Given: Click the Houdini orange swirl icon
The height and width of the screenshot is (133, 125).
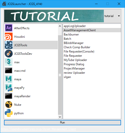Looking at the screenshot, I should [x=9, y=36].
